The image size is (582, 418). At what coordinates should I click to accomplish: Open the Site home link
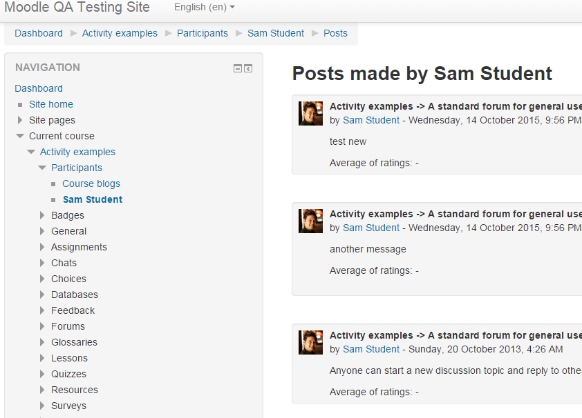(x=51, y=104)
